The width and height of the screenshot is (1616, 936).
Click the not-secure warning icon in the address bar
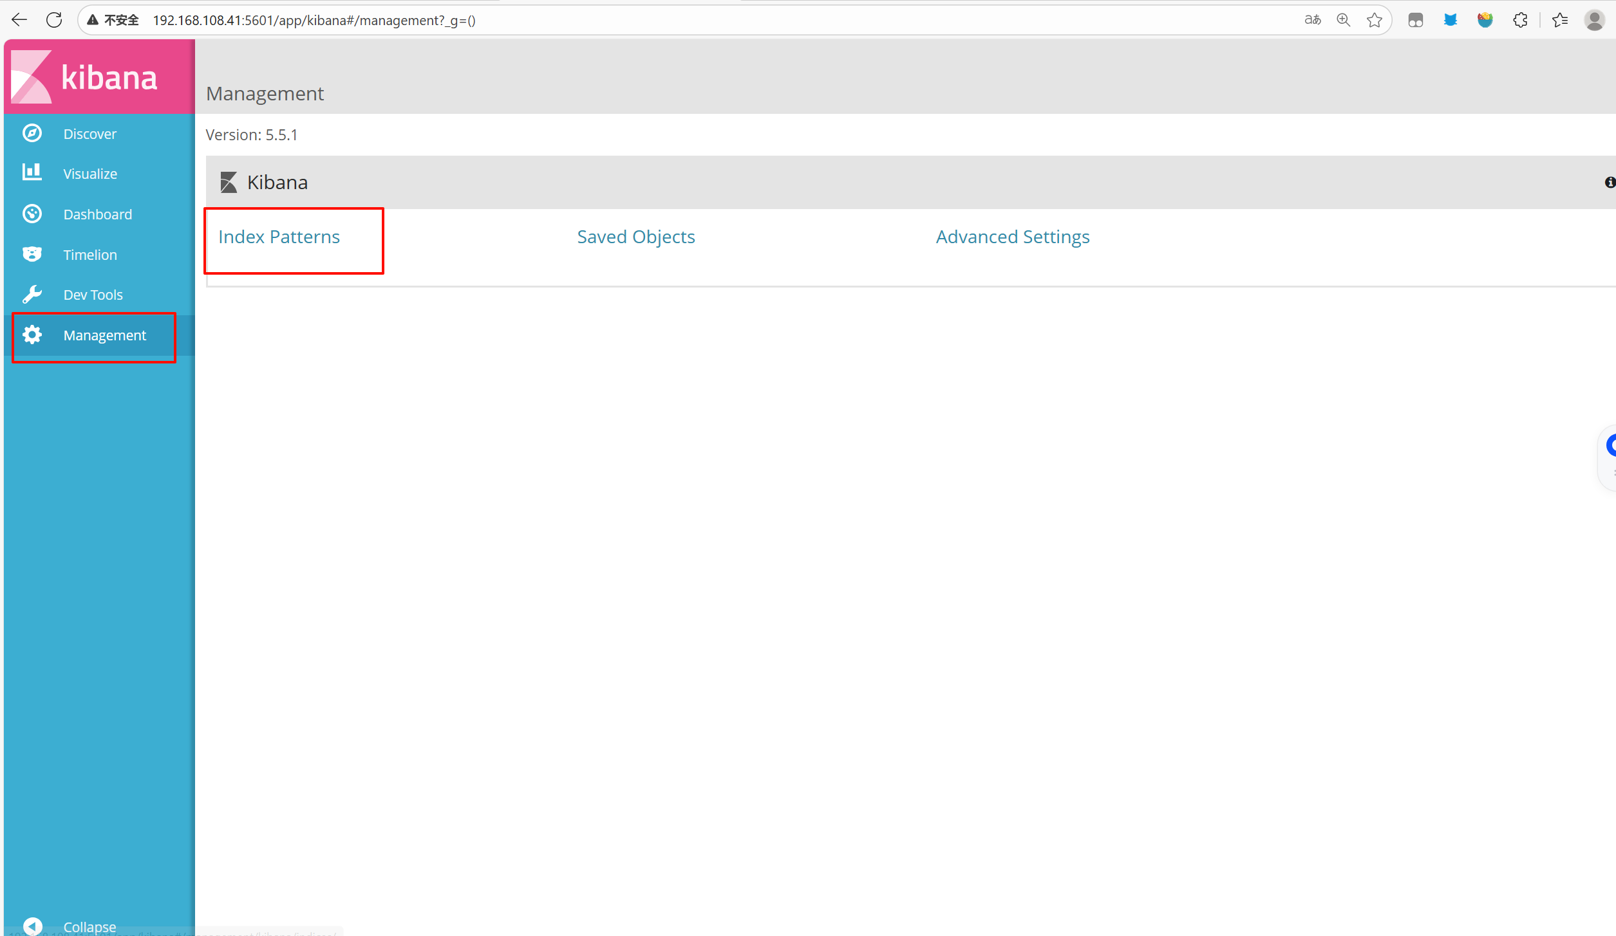coord(93,20)
